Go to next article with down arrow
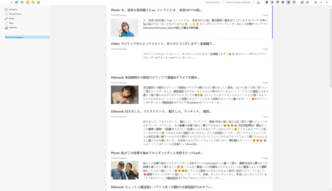Viewport: 332px width, 191px height. 327,2
